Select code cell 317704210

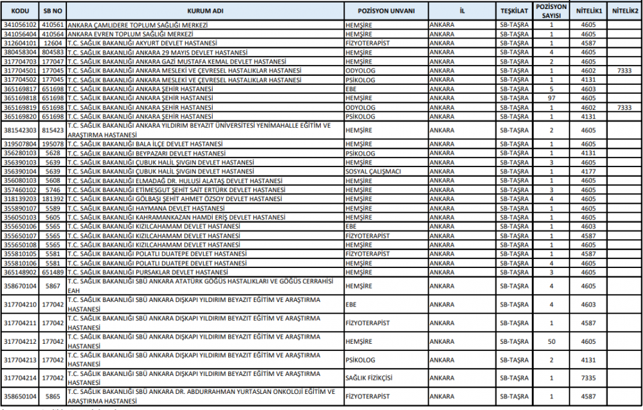tap(21, 305)
